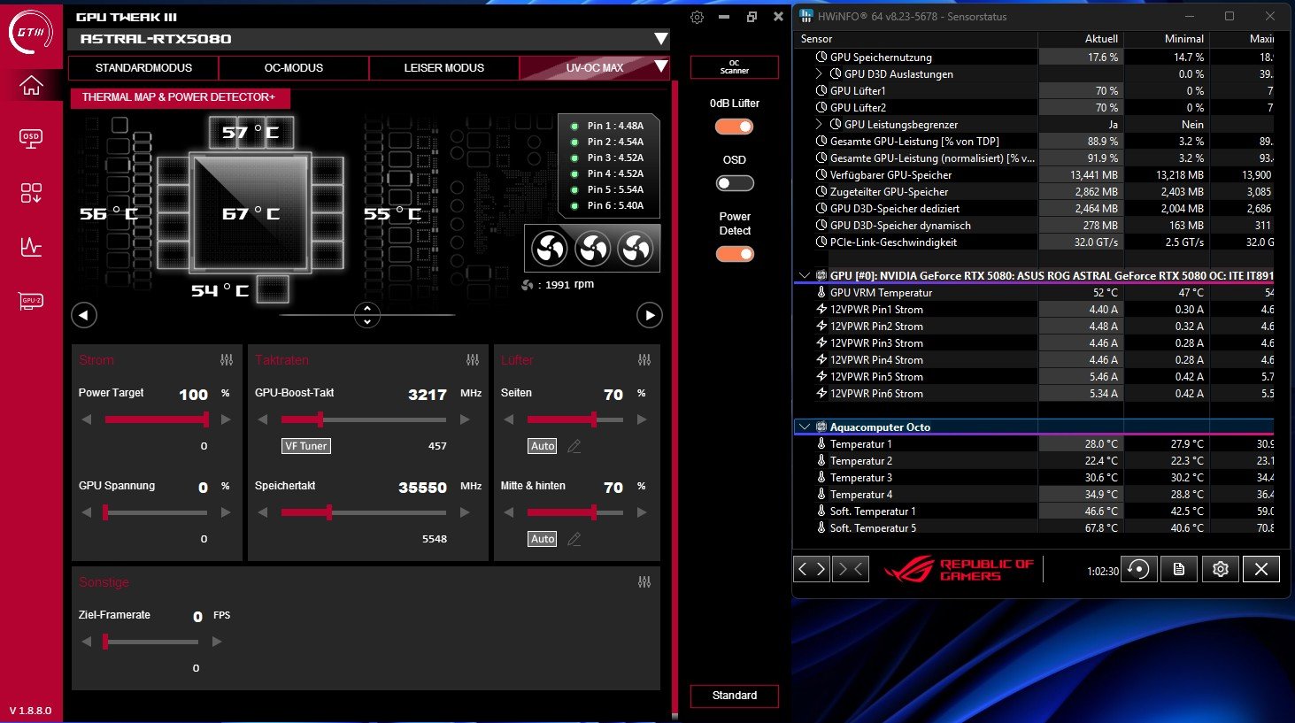Shrink HWiNFO columns with inward arrows button
Screen dimensions: 1295x723
coord(850,569)
